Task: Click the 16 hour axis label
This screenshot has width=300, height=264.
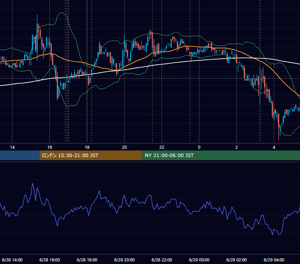Action: (x=49, y=147)
